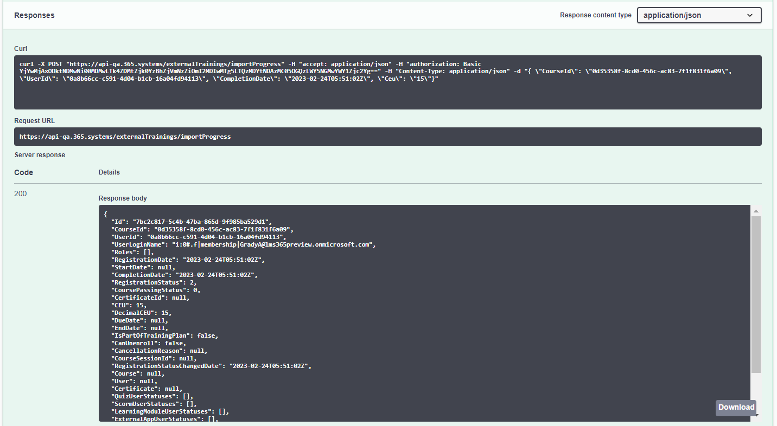Click the Server response label

pyautogui.click(x=40, y=155)
